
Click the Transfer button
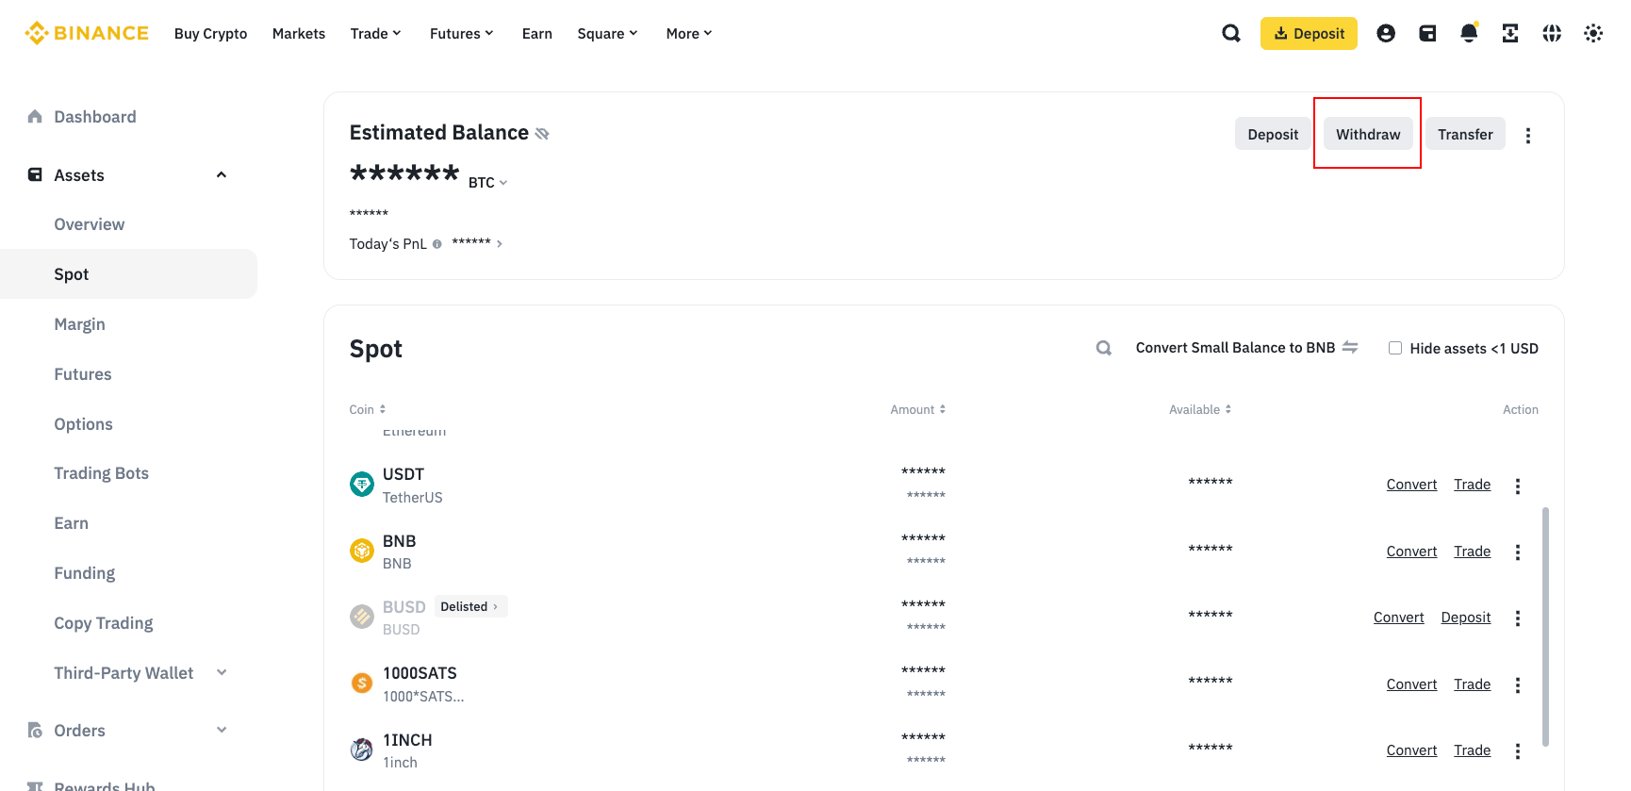[x=1465, y=134]
